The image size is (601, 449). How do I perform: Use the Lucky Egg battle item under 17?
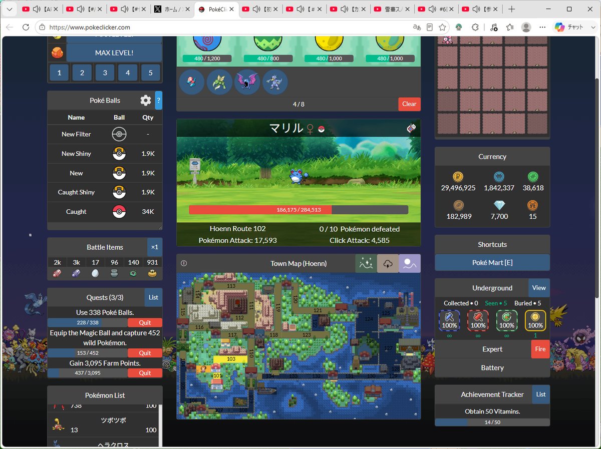click(95, 273)
